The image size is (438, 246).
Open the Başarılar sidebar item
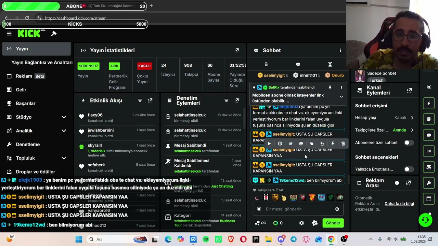(x=36, y=104)
